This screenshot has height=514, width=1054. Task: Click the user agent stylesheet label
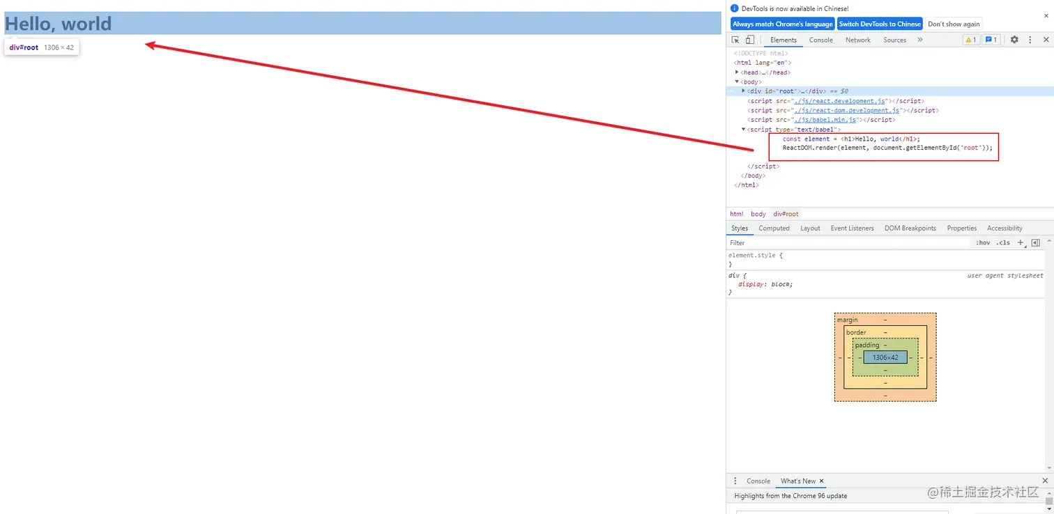coord(1005,275)
